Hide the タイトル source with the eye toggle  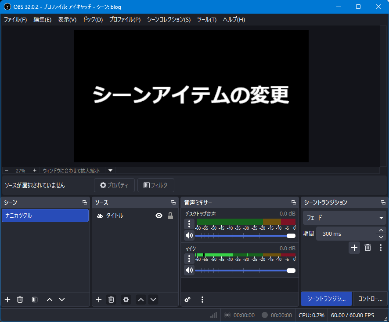tap(158, 216)
